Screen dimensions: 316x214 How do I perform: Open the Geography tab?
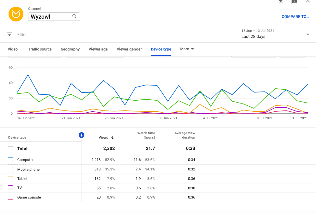point(70,49)
